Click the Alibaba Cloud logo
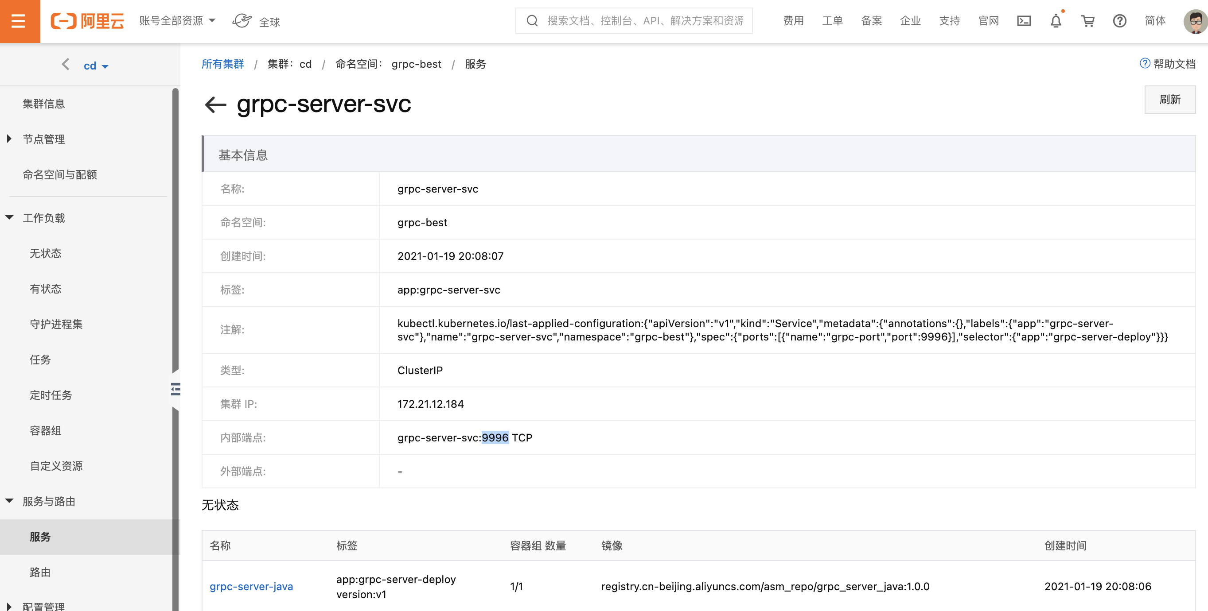This screenshot has width=1208, height=611. pyautogui.click(x=87, y=21)
